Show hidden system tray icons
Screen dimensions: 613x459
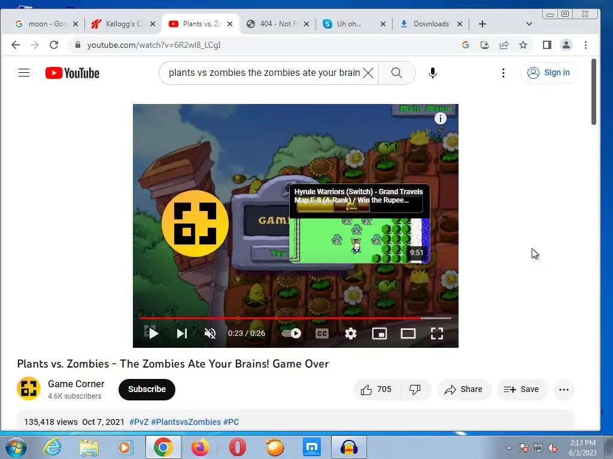coord(509,448)
